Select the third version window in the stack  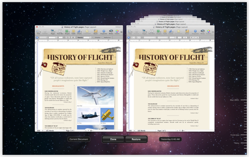(170, 21)
